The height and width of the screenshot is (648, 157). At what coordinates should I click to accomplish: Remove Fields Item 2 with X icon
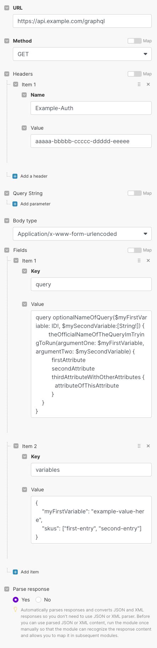(x=148, y=446)
